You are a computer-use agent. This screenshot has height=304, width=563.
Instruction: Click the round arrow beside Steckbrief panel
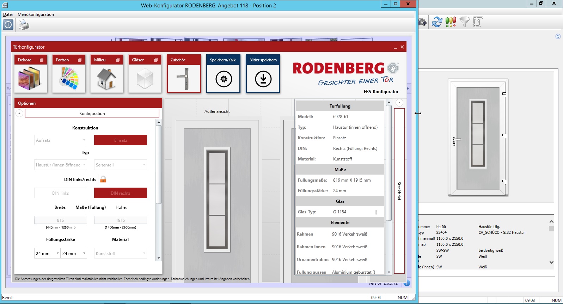[399, 103]
